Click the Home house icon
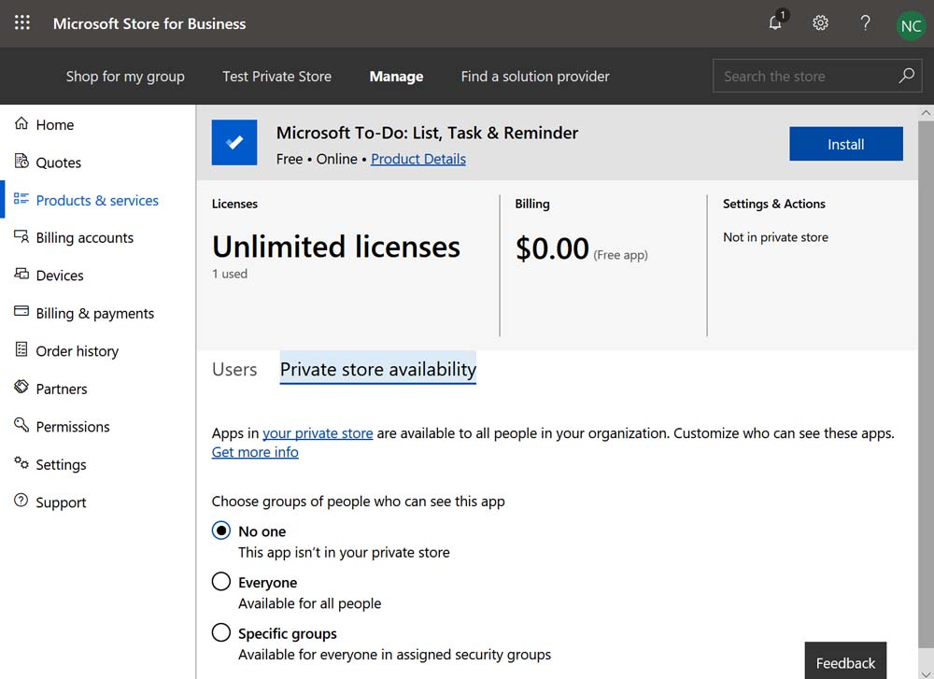Viewport: 934px width, 679px height. pyautogui.click(x=21, y=123)
